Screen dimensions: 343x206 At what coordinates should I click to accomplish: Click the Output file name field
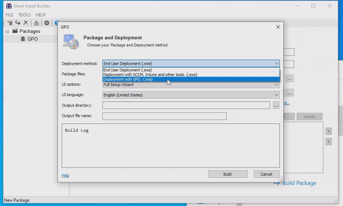click(164, 116)
